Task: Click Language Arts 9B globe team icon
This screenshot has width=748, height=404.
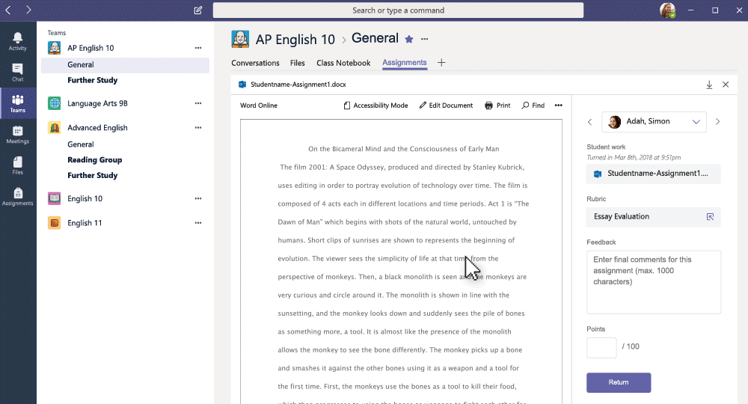Action: point(55,103)
